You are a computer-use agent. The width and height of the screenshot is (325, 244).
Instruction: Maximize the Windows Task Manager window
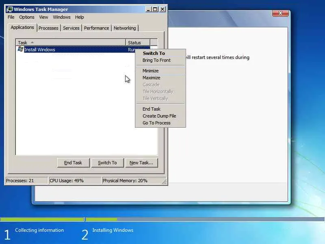tap(155, 9)
